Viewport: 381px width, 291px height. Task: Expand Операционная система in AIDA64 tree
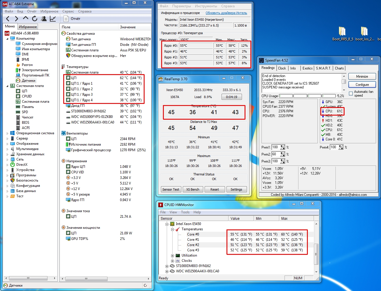[7, 133]
